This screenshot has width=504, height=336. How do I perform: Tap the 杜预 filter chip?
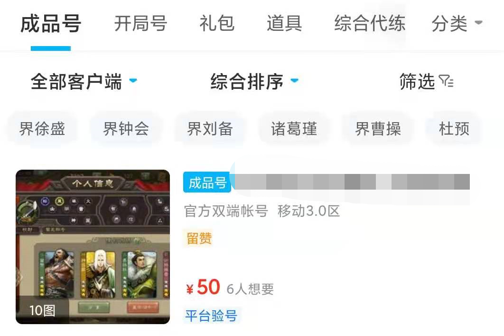454,129
